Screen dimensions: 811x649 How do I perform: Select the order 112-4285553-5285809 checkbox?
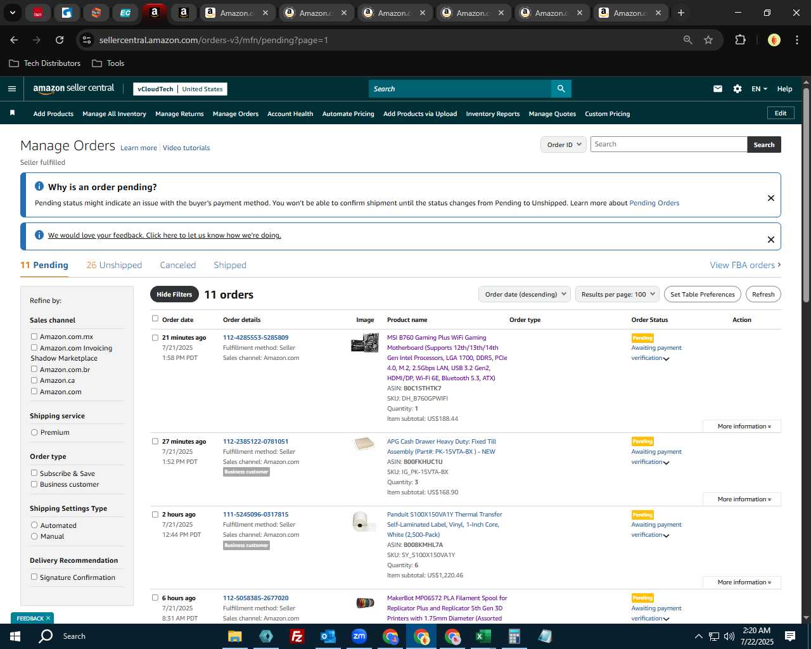point(155,338)
